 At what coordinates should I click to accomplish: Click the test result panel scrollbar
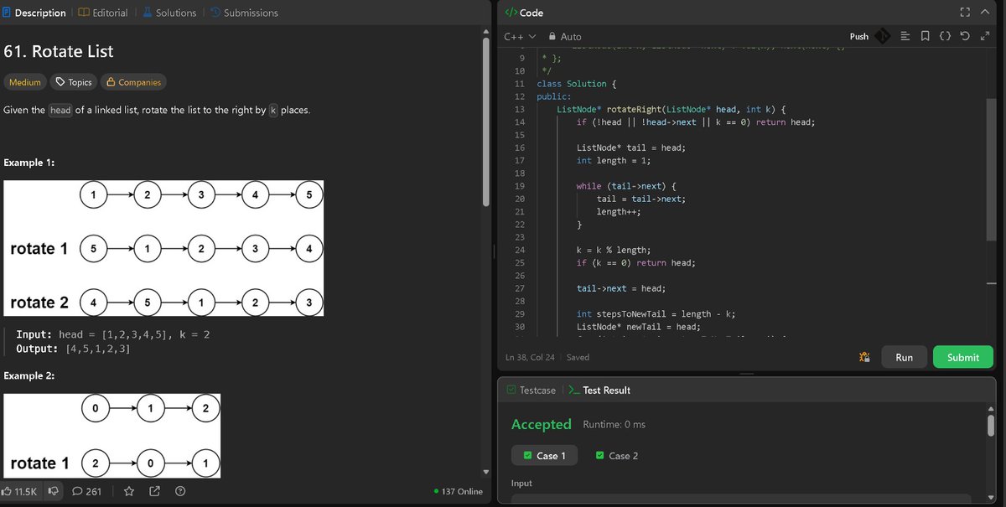[991, 426]
